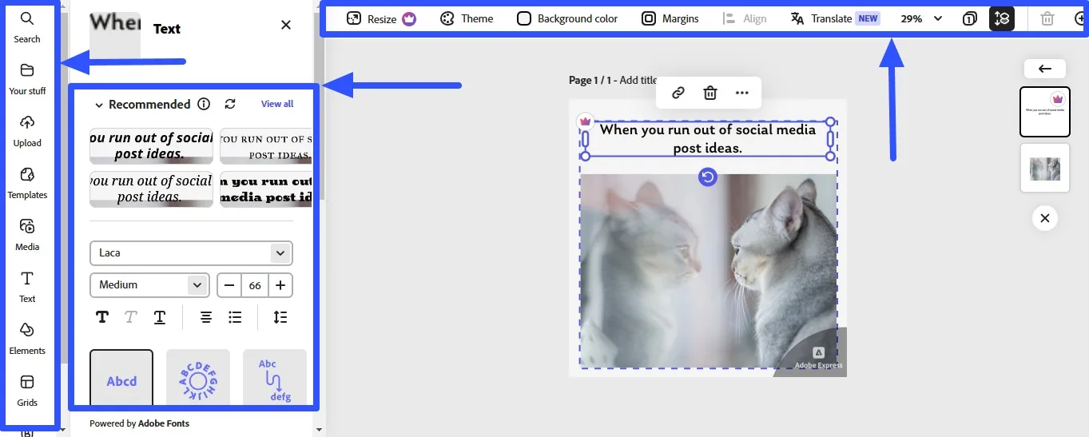This screenshot has height=437, width=1089.
Task: Open the Laca font family dropdown
Action: click(191, 253)
